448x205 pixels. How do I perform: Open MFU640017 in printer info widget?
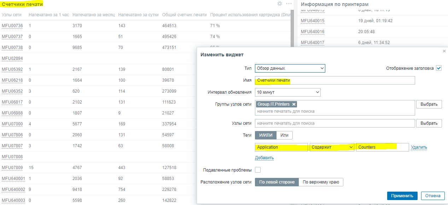(313, 43)
